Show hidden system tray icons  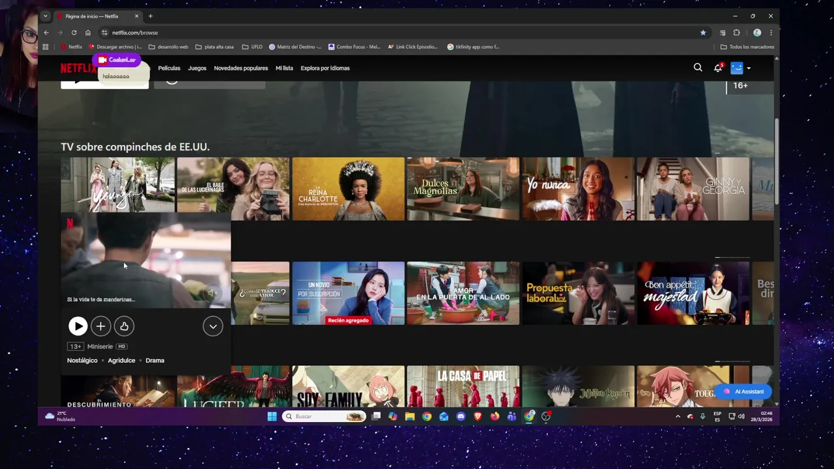point(678,416)
